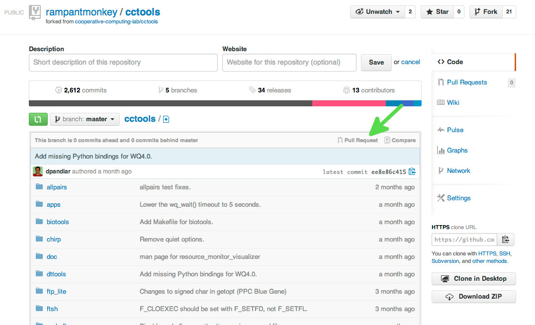Viewport: 535px width, 325px height.
Task: Click the Save description button
Action: (x=376, y=63)
